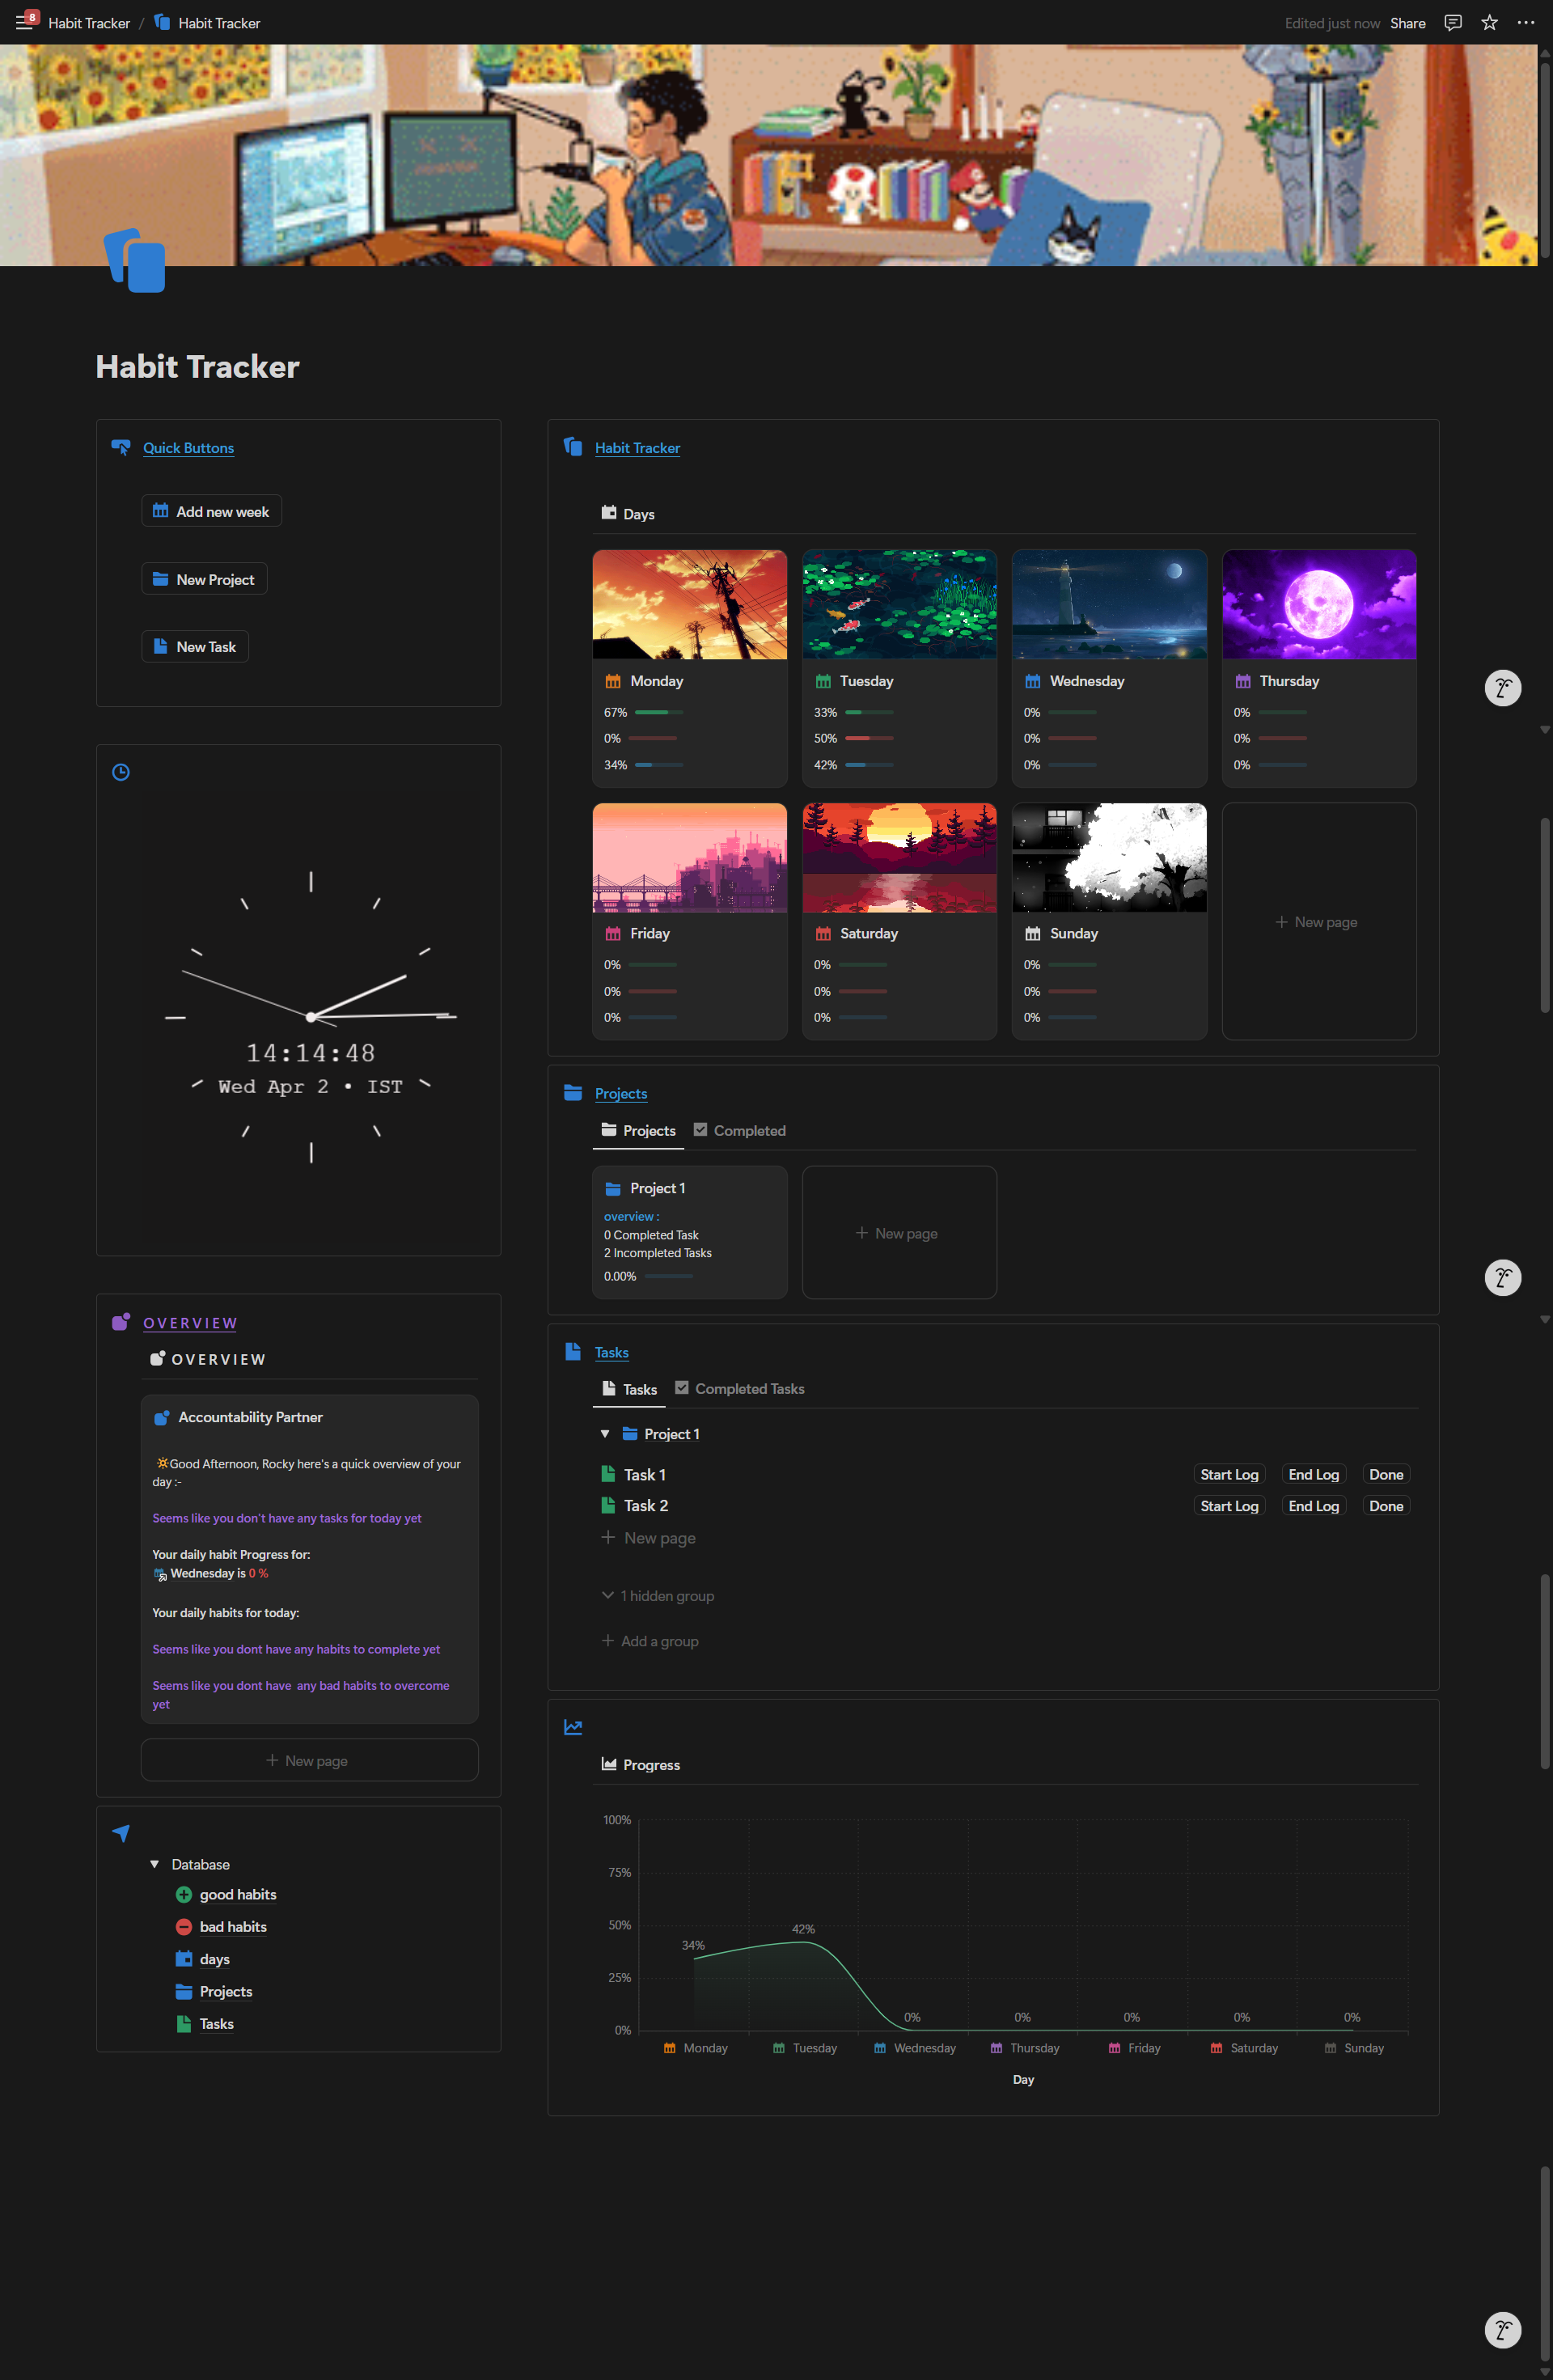The image size is (1553, 2380).
Task: Open the Thursday purple moon card thumbnail
Action: point(1318,604)
